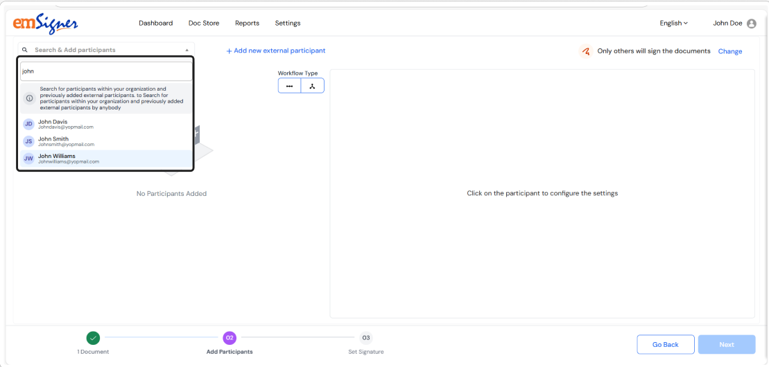Click the John Doe profile avatar icon
The height and width of the screenshot is (367, 769).
click(752, 24)
